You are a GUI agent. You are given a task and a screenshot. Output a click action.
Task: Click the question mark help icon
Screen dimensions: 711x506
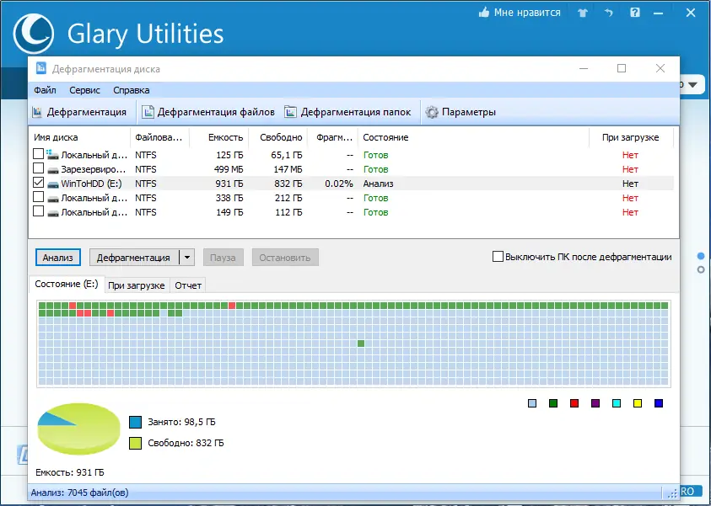point(635,13)
